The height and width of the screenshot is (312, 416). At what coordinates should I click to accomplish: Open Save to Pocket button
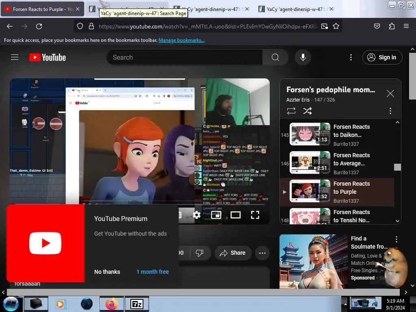pos(377,26)
